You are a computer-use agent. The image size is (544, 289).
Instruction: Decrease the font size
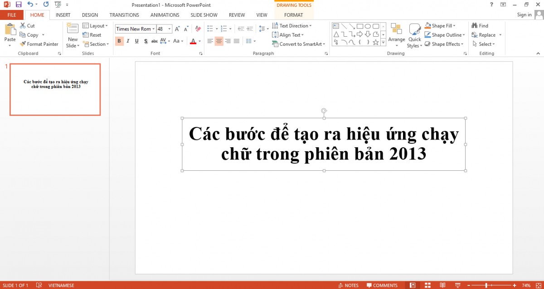(x=186, y=29)
